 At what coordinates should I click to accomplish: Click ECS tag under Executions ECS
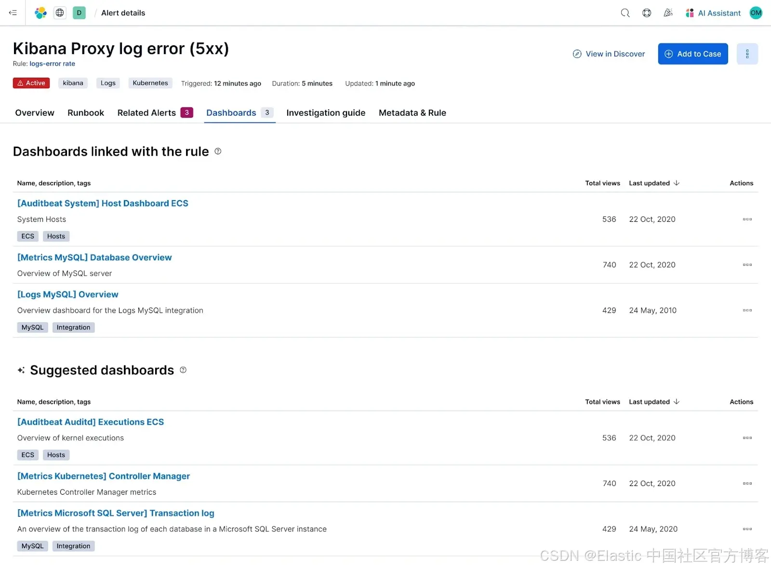click(28, 455)
